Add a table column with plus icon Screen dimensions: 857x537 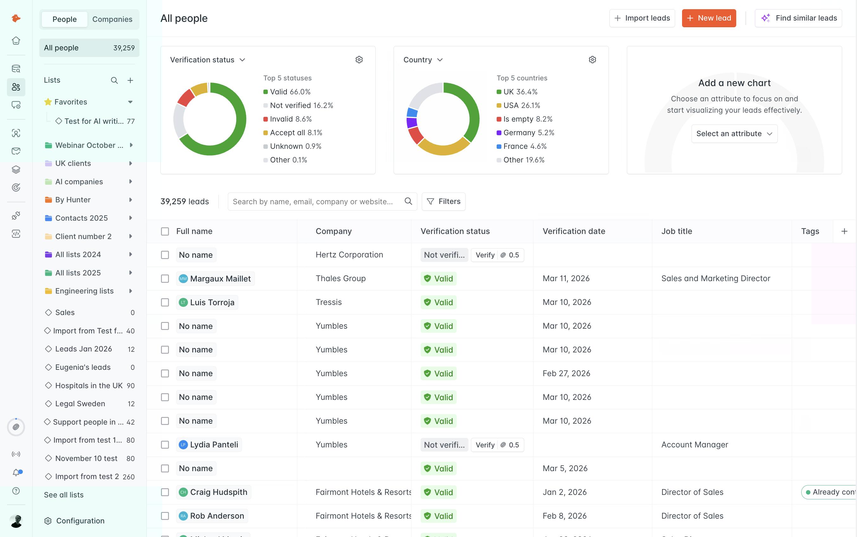pyautogui.click(x=844, y=231)
